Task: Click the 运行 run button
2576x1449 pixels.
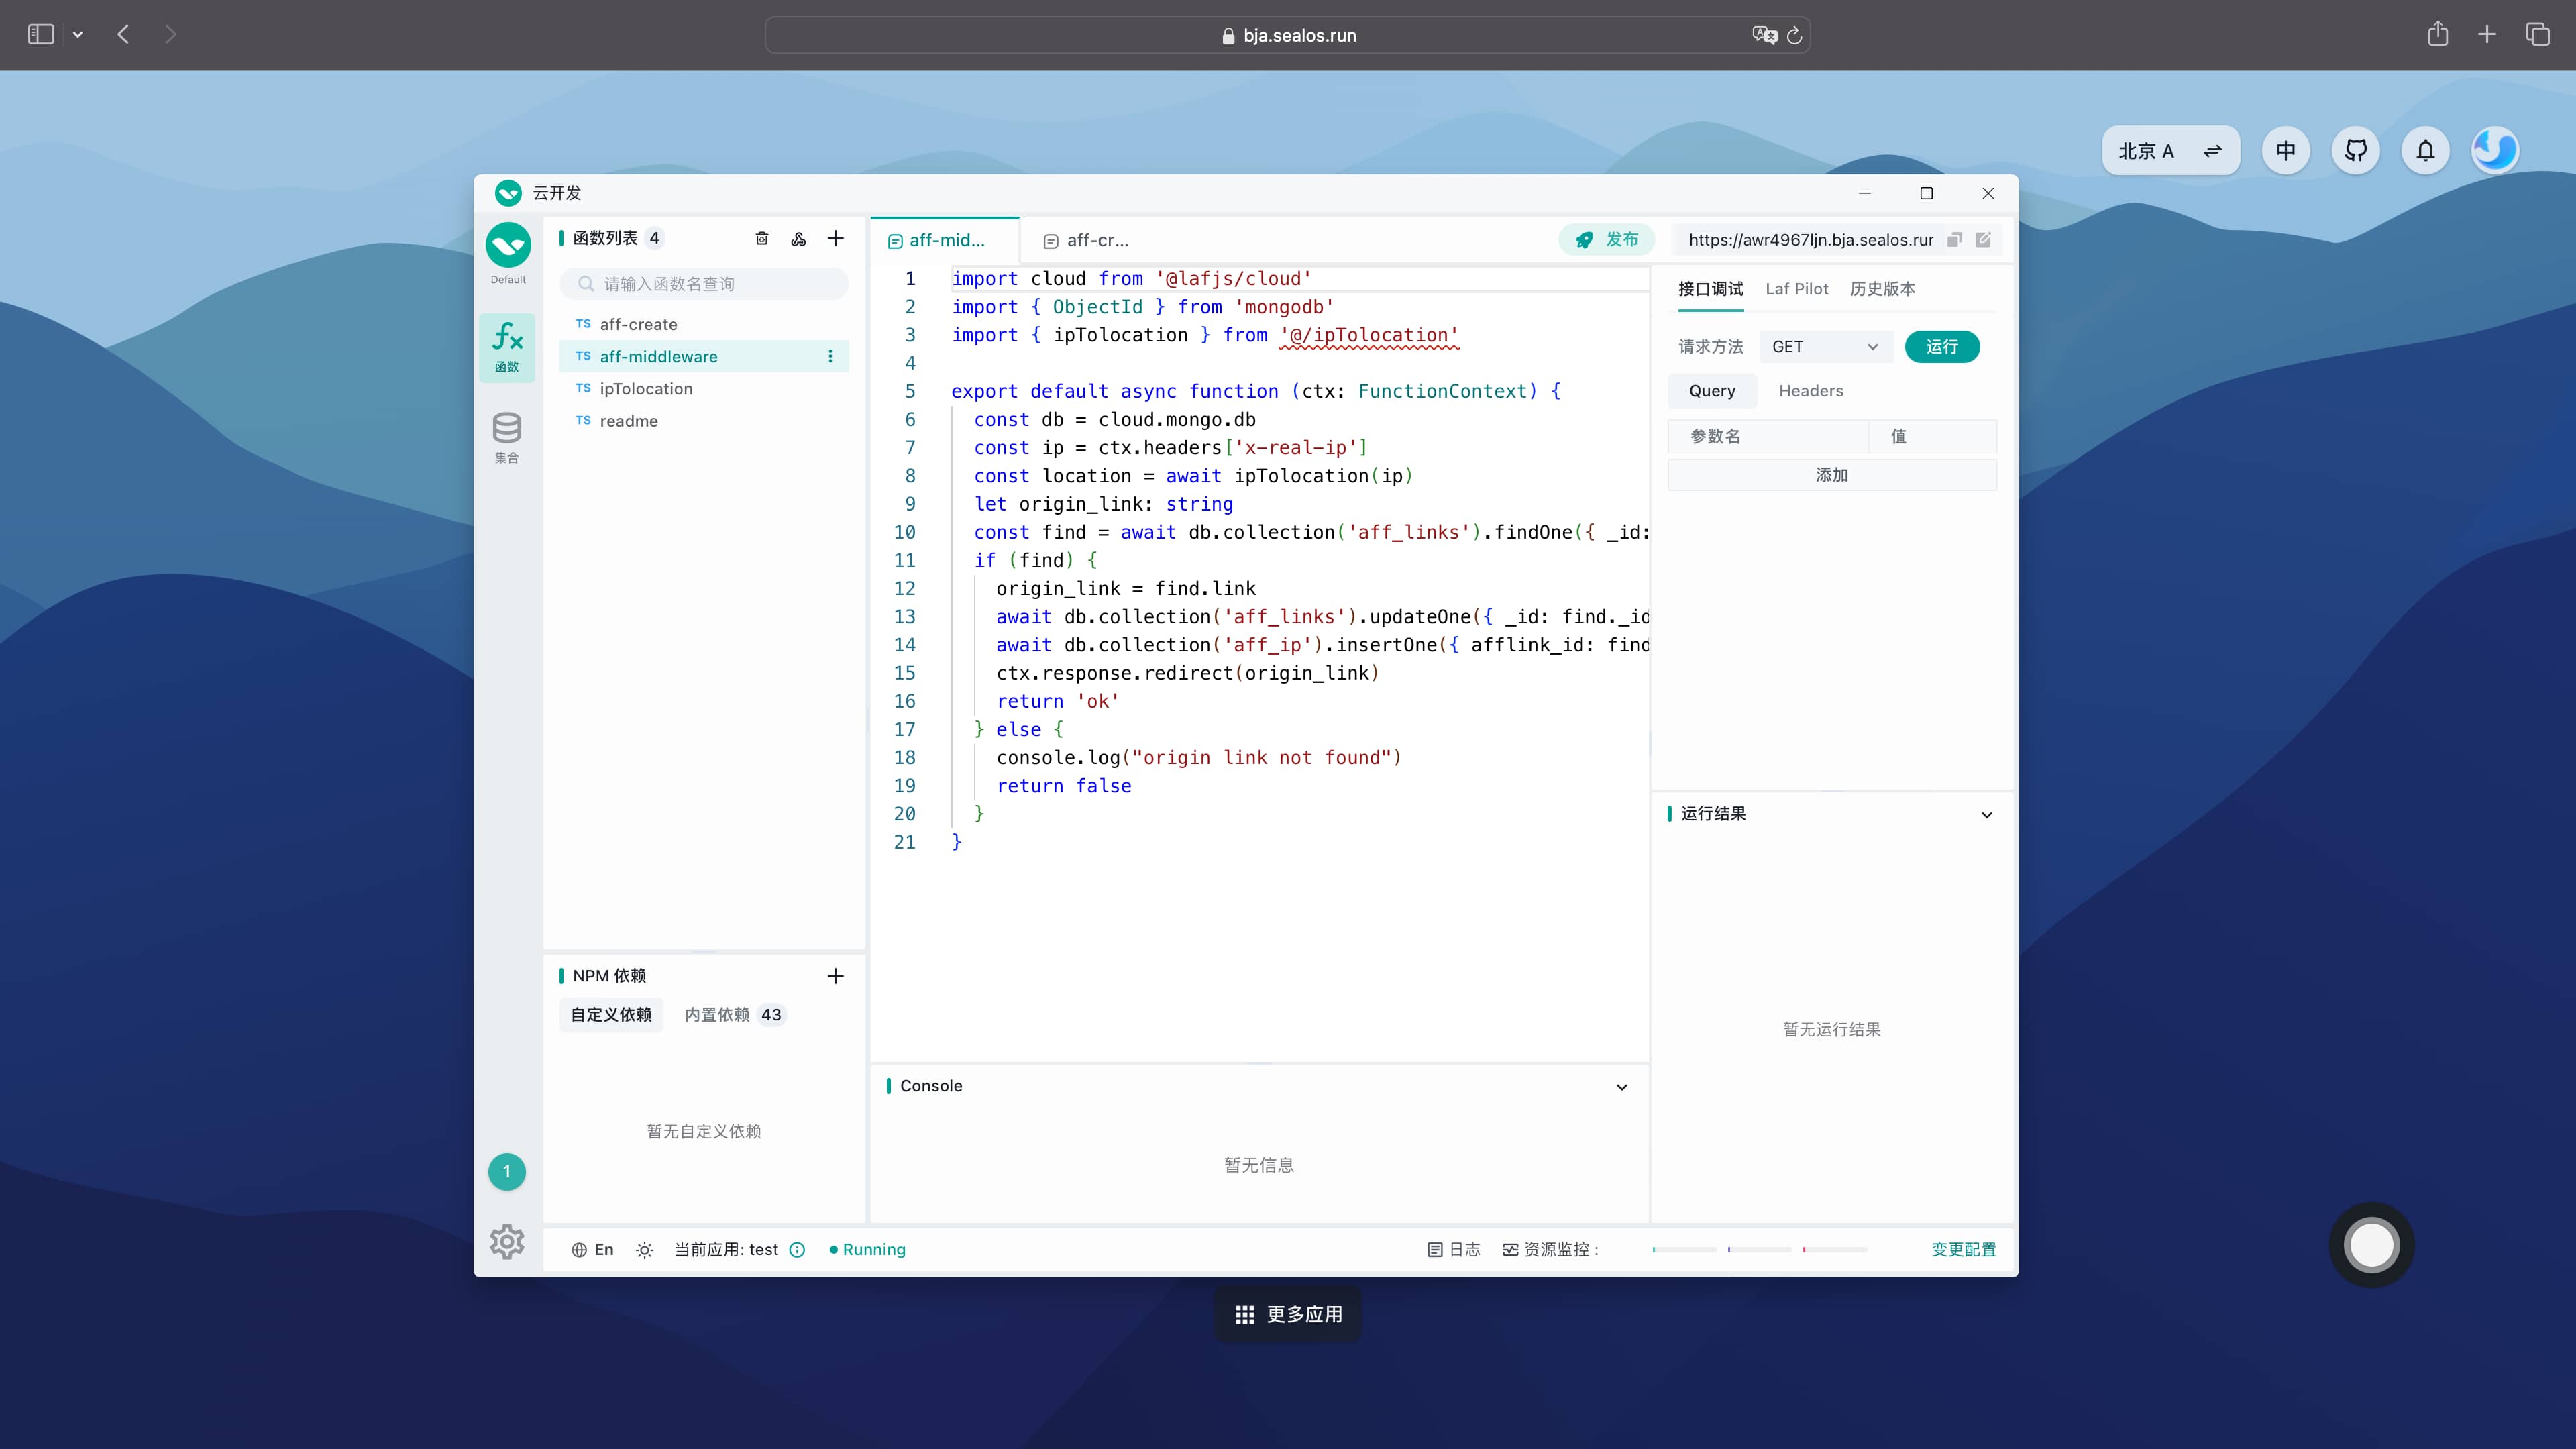Action: click(x=1942, y=347)
